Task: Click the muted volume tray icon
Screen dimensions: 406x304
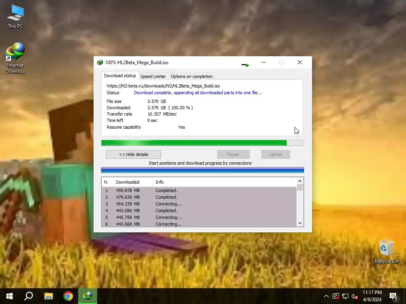Action: tap(355, 296)
